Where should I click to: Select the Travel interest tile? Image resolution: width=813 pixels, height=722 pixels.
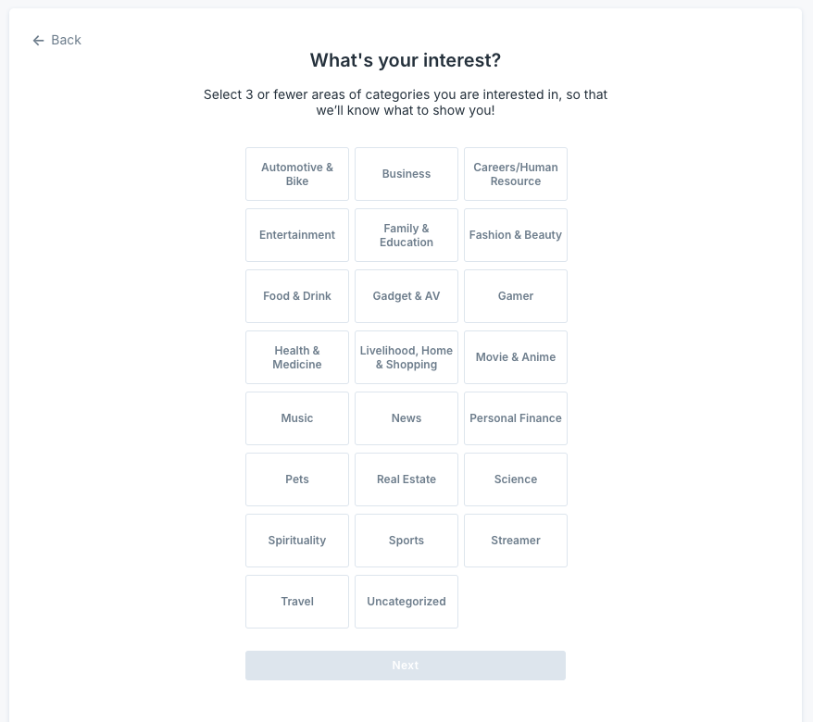pos(297,602)
